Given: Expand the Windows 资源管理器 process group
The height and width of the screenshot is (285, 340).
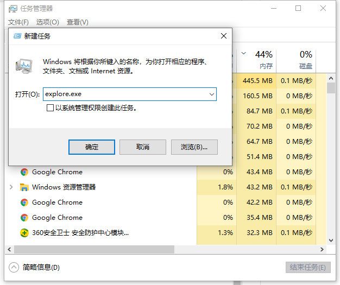Looking at the screenshot, I should coord(11,187).
